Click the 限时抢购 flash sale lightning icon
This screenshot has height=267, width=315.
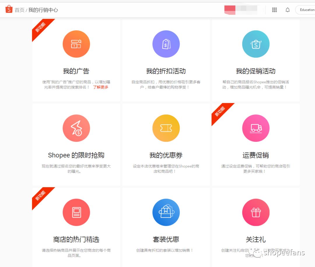[x=76, y=128]
